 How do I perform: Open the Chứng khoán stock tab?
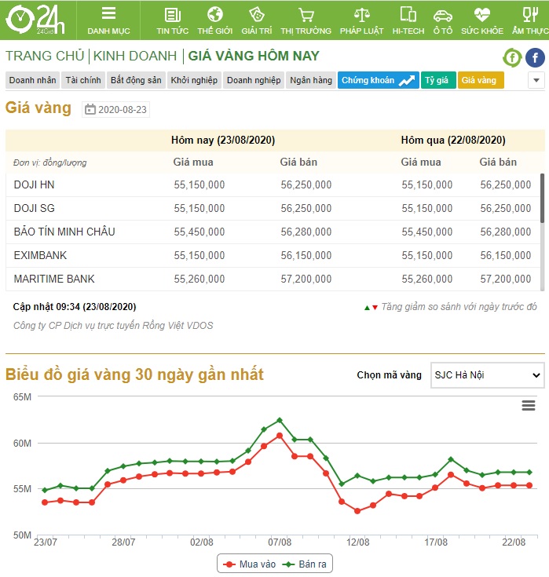click(378, 80)
